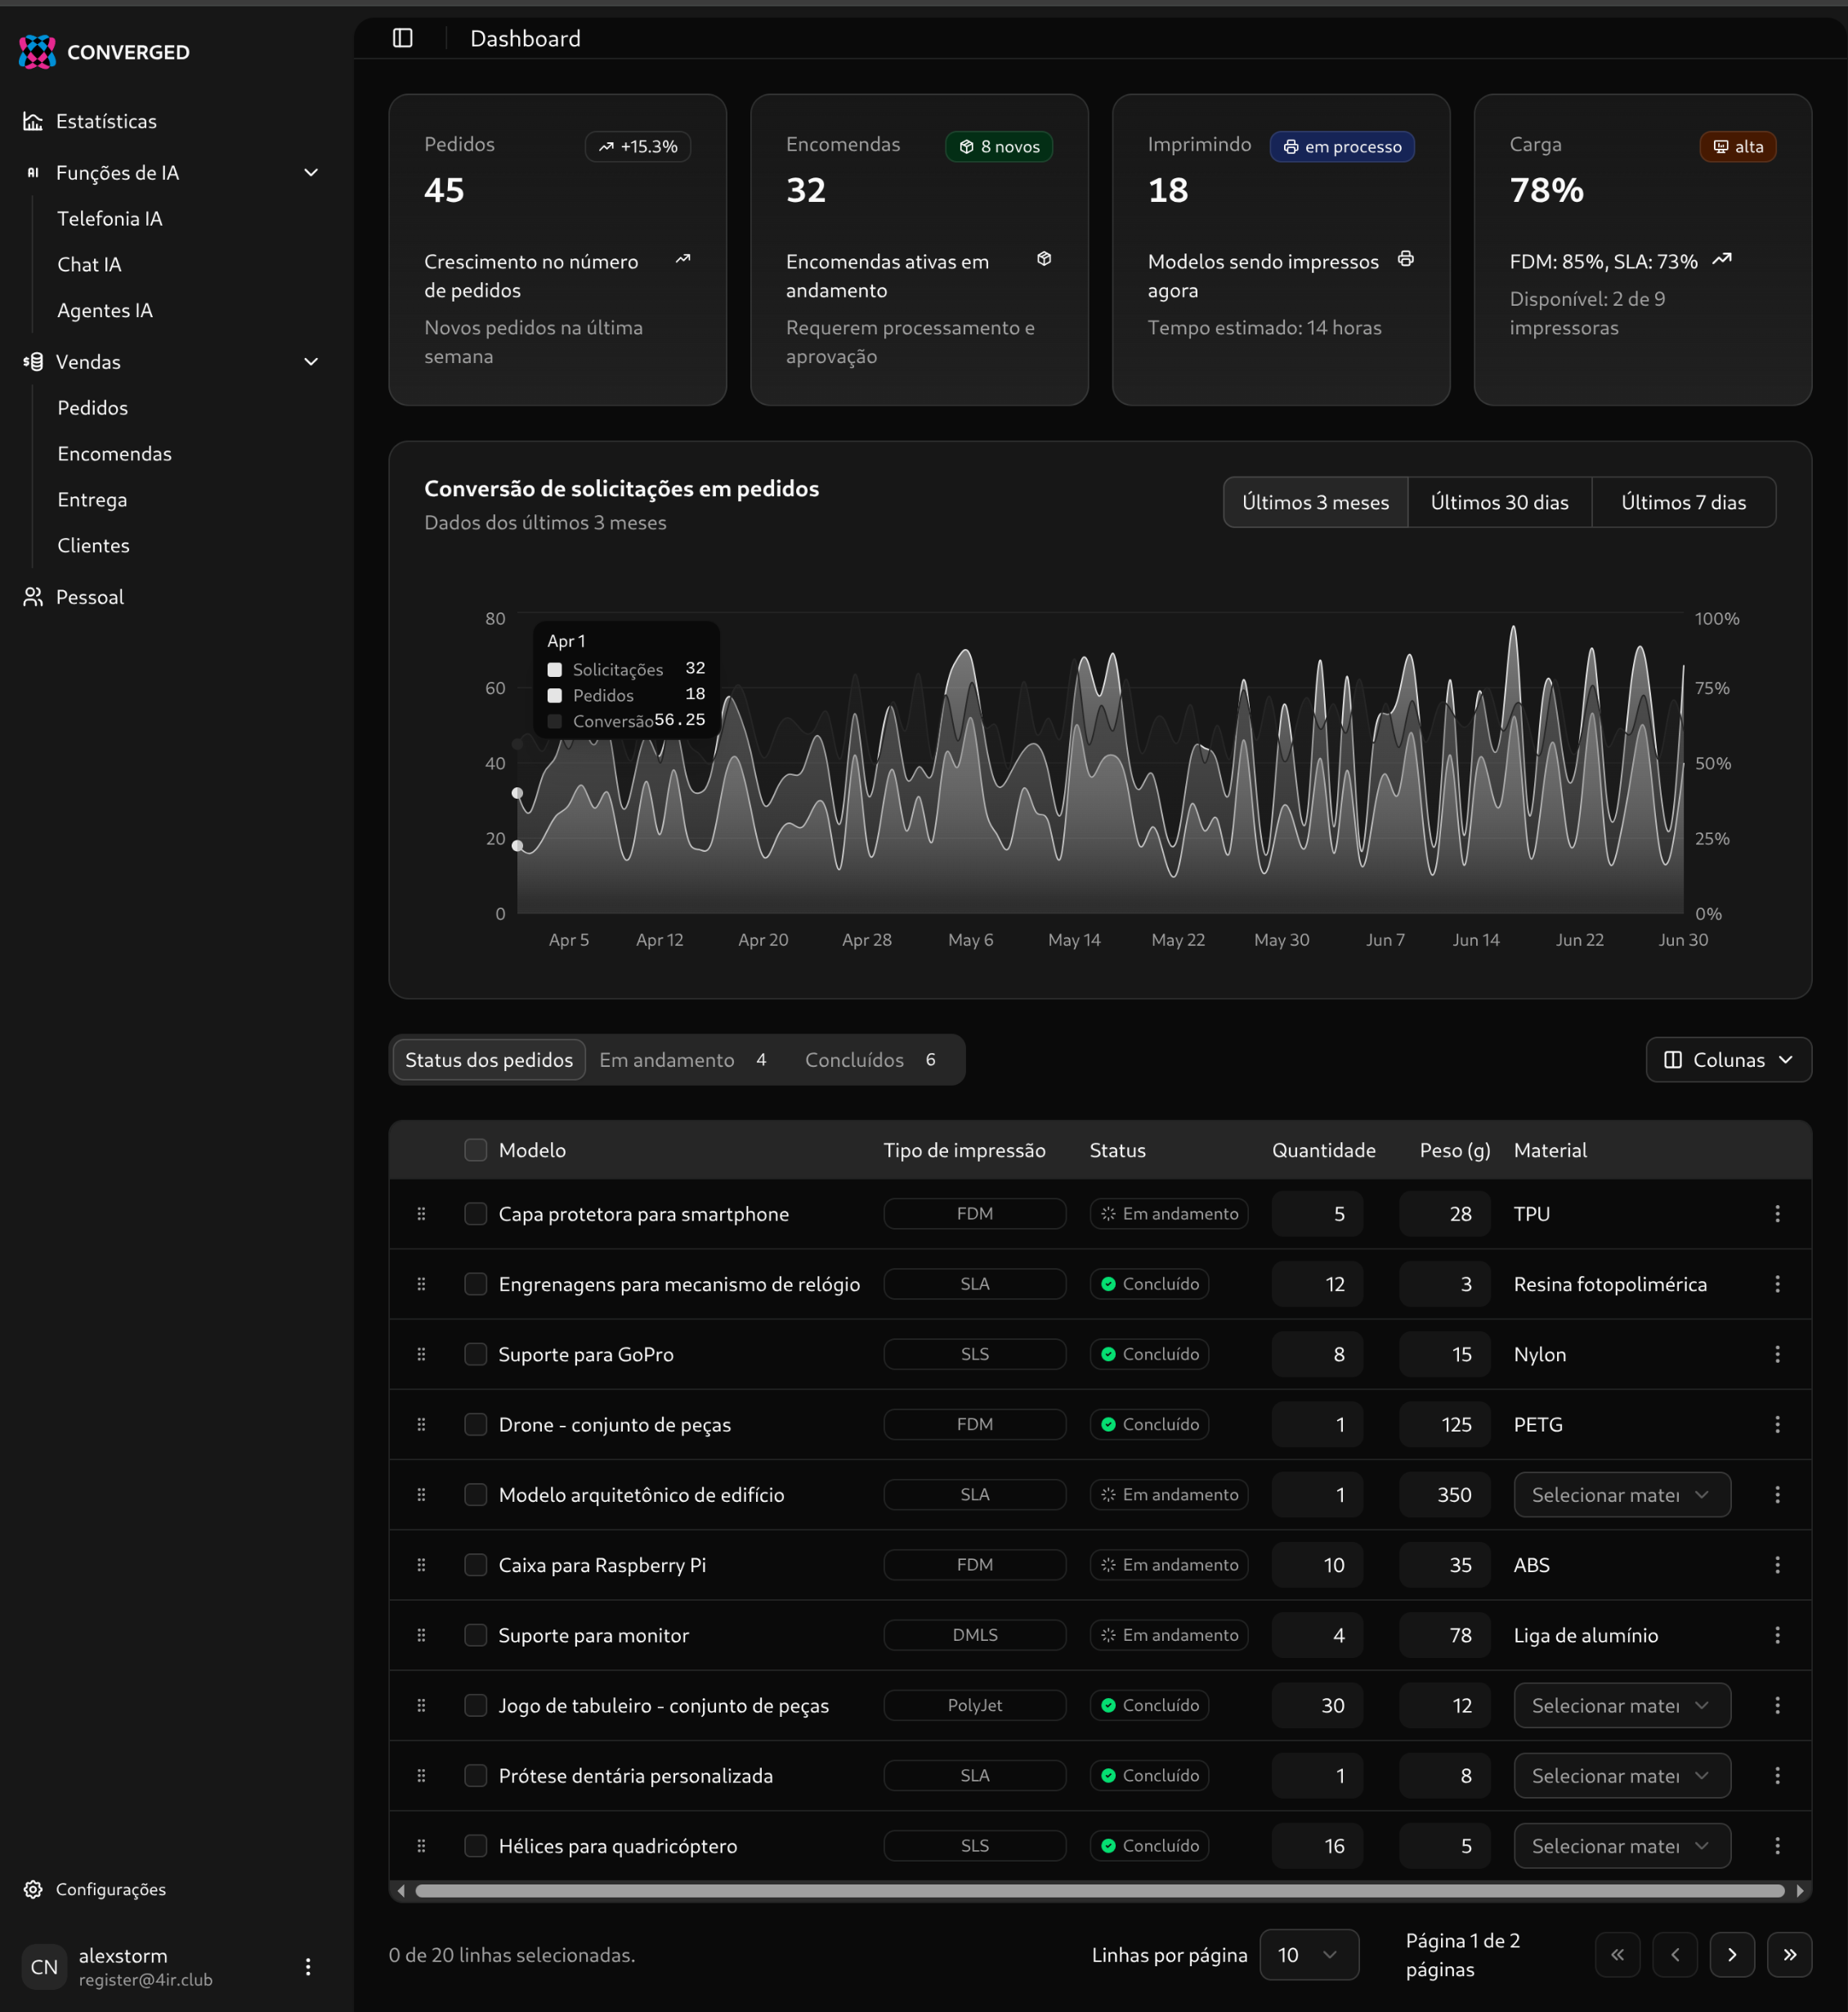Open the Colunas dropdown
Image resolution: width=1848 pixels, height=2012 pixels.
point(1727,1060)
